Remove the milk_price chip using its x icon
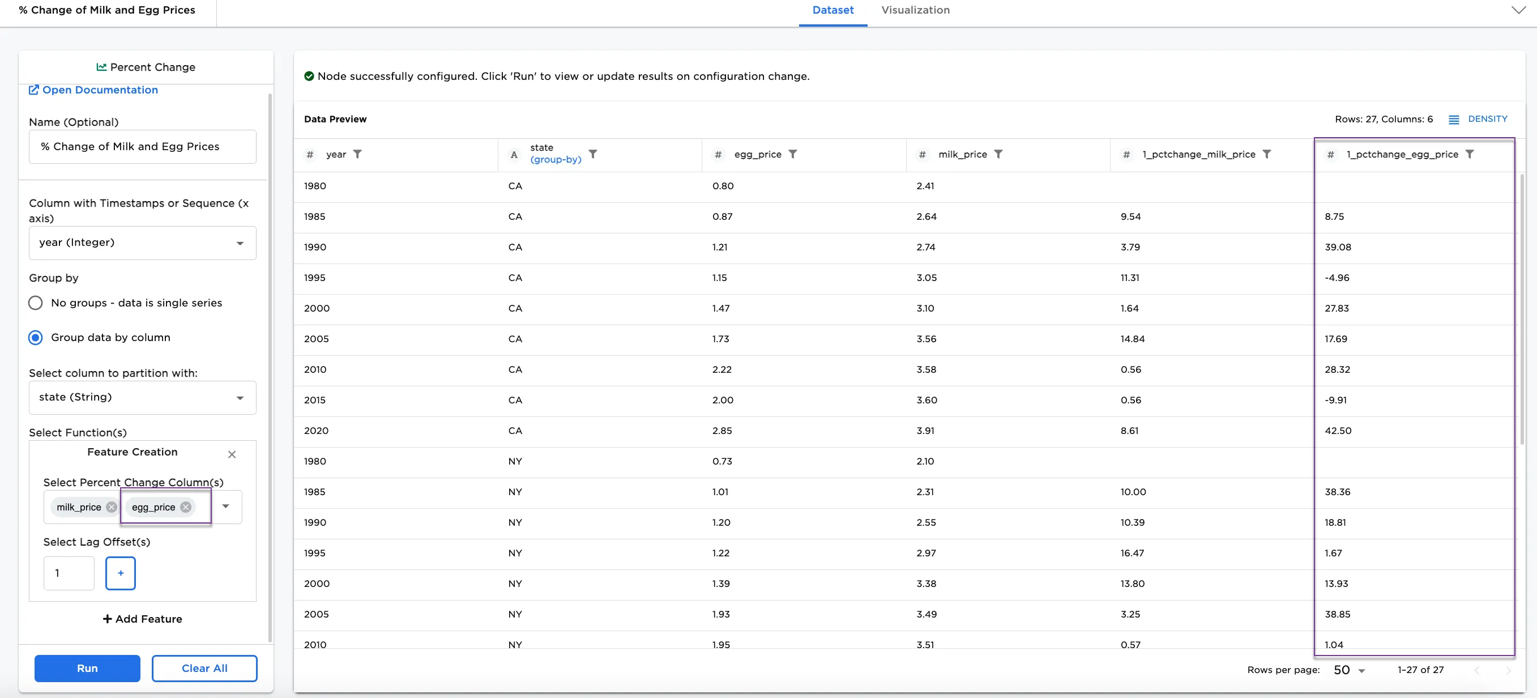This screenshot has width=1537, height=698. point(111,507)
